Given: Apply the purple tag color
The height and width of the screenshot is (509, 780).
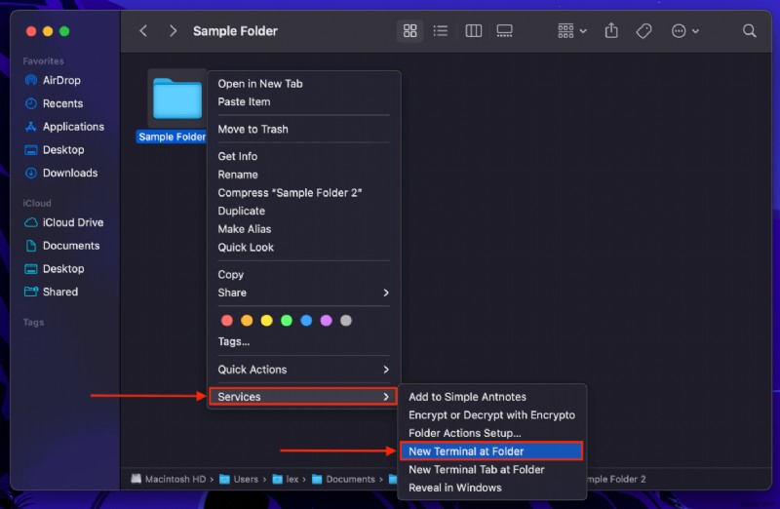Looking at the screenshot, I should click(326, 321).
